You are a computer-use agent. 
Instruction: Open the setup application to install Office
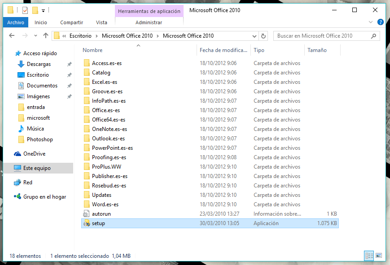pyautogui.click(x=99, y=223)
